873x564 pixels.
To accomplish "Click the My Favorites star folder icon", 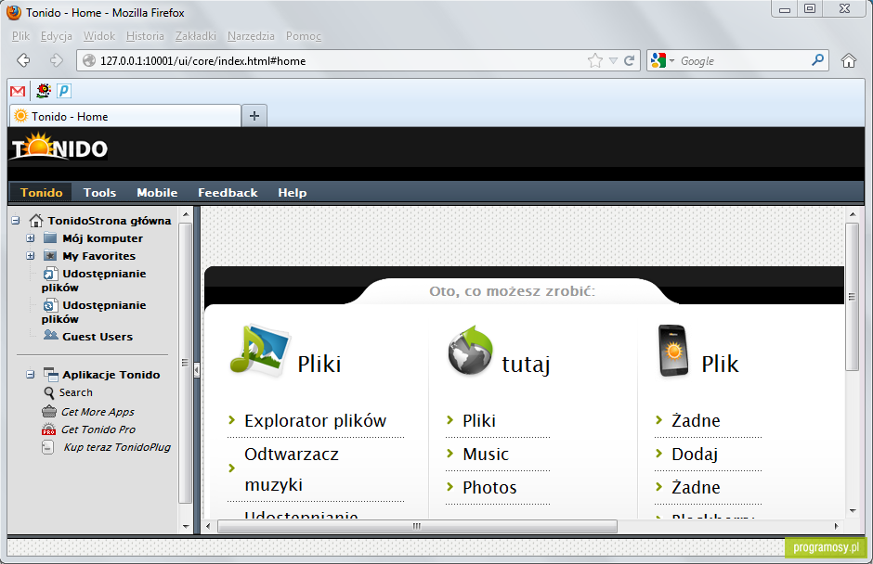I will [50, 256].
